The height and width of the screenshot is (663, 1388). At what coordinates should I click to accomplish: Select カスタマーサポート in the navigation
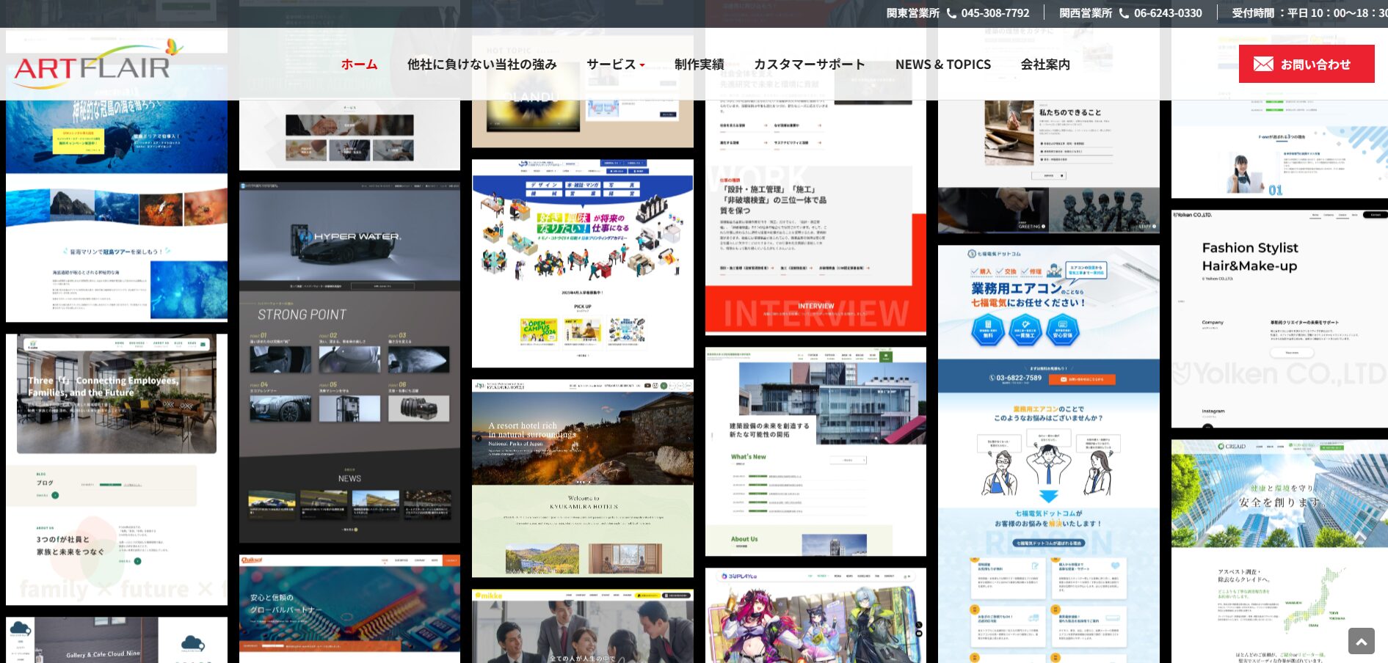point(809,65)
